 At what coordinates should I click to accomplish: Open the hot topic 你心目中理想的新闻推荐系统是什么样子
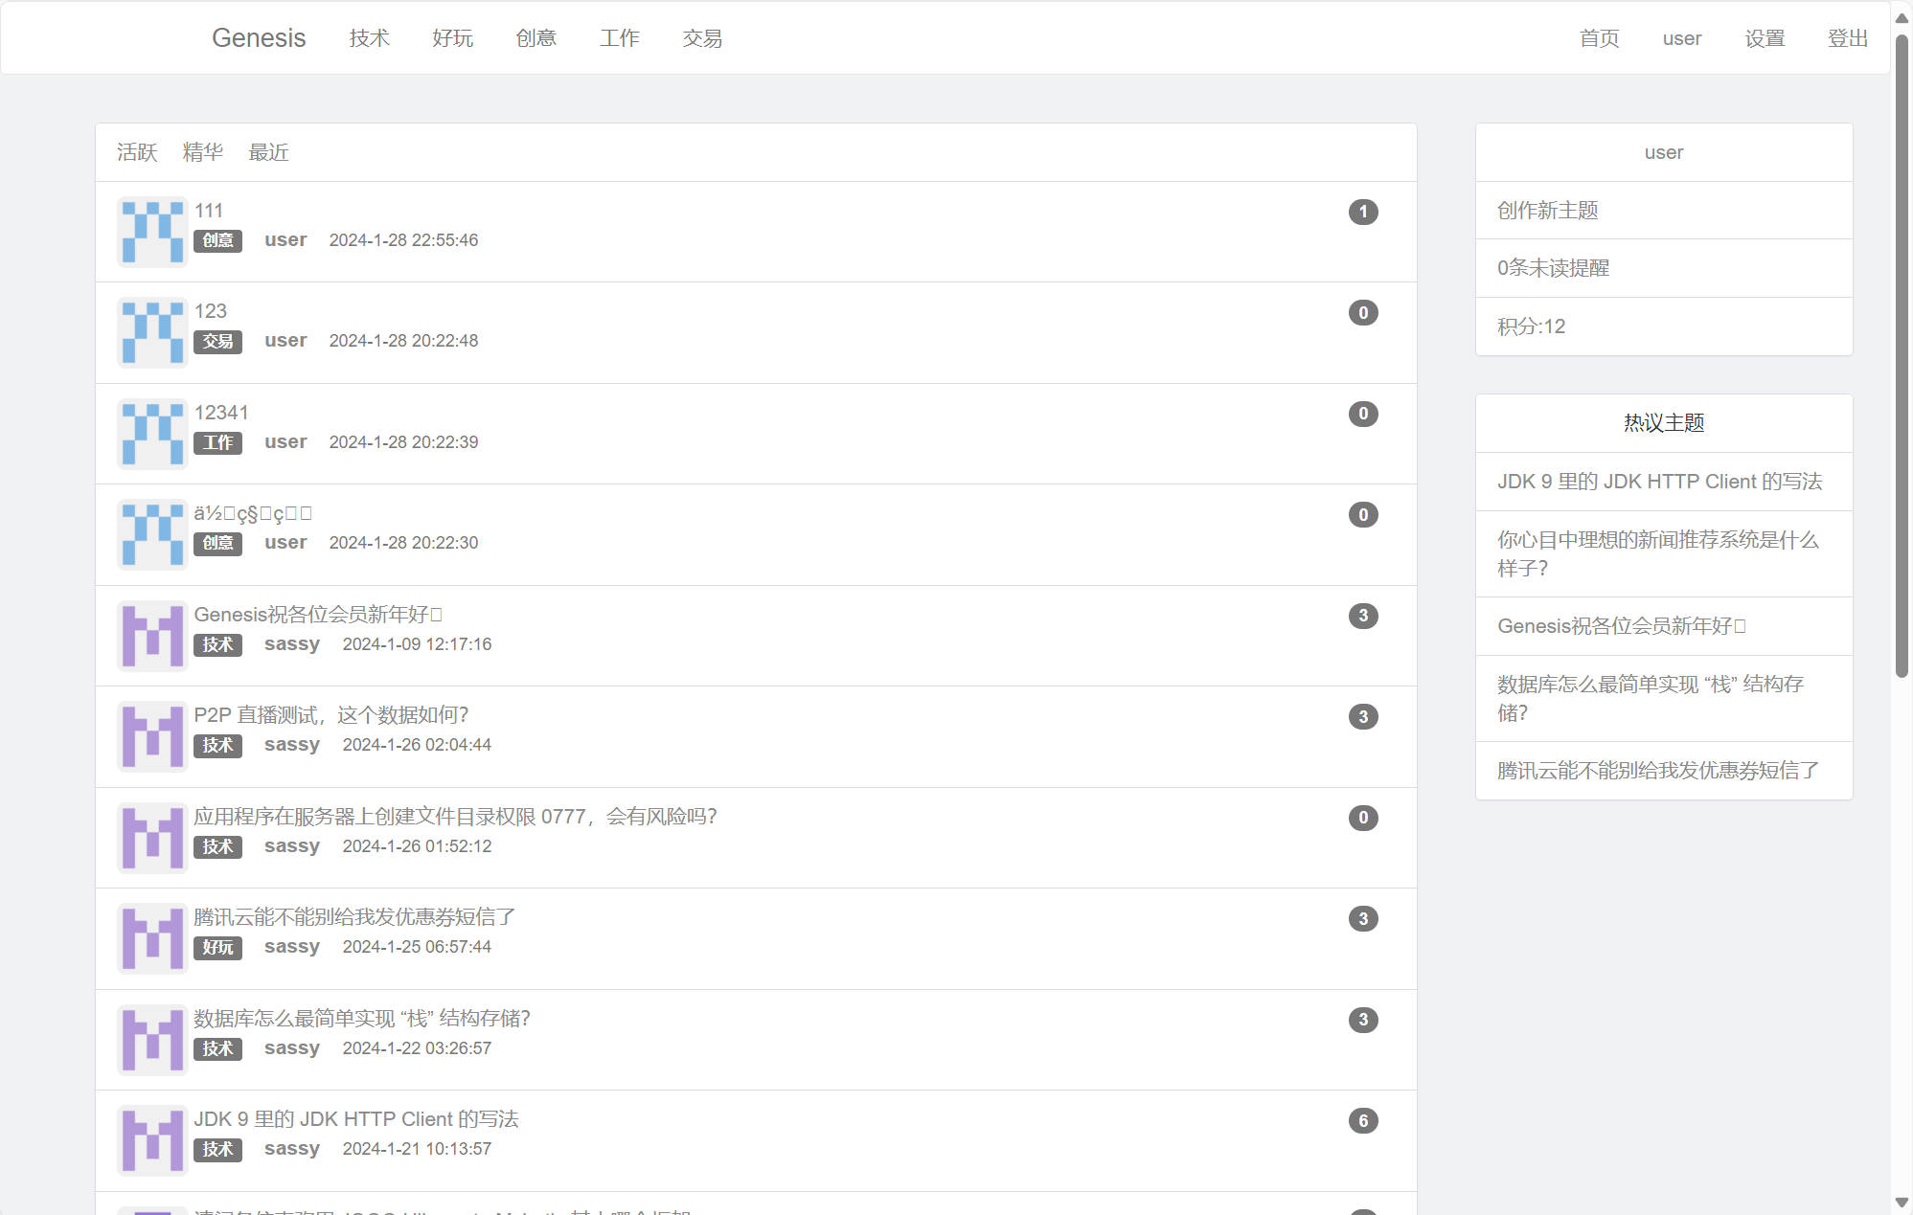(x=1657, y=553)
